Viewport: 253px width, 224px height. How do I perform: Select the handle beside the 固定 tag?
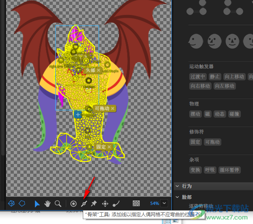[89, 147]
